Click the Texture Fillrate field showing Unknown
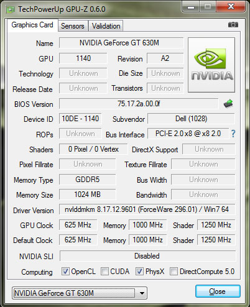The height and width of the screenshot is (307, 250). 203,164
